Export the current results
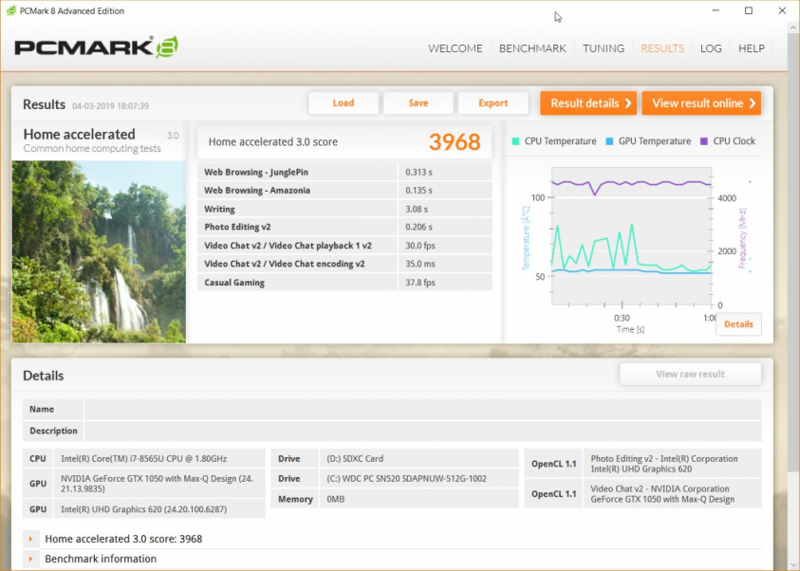The width and height of the screenshot is (800, 571). coord(493,102)
